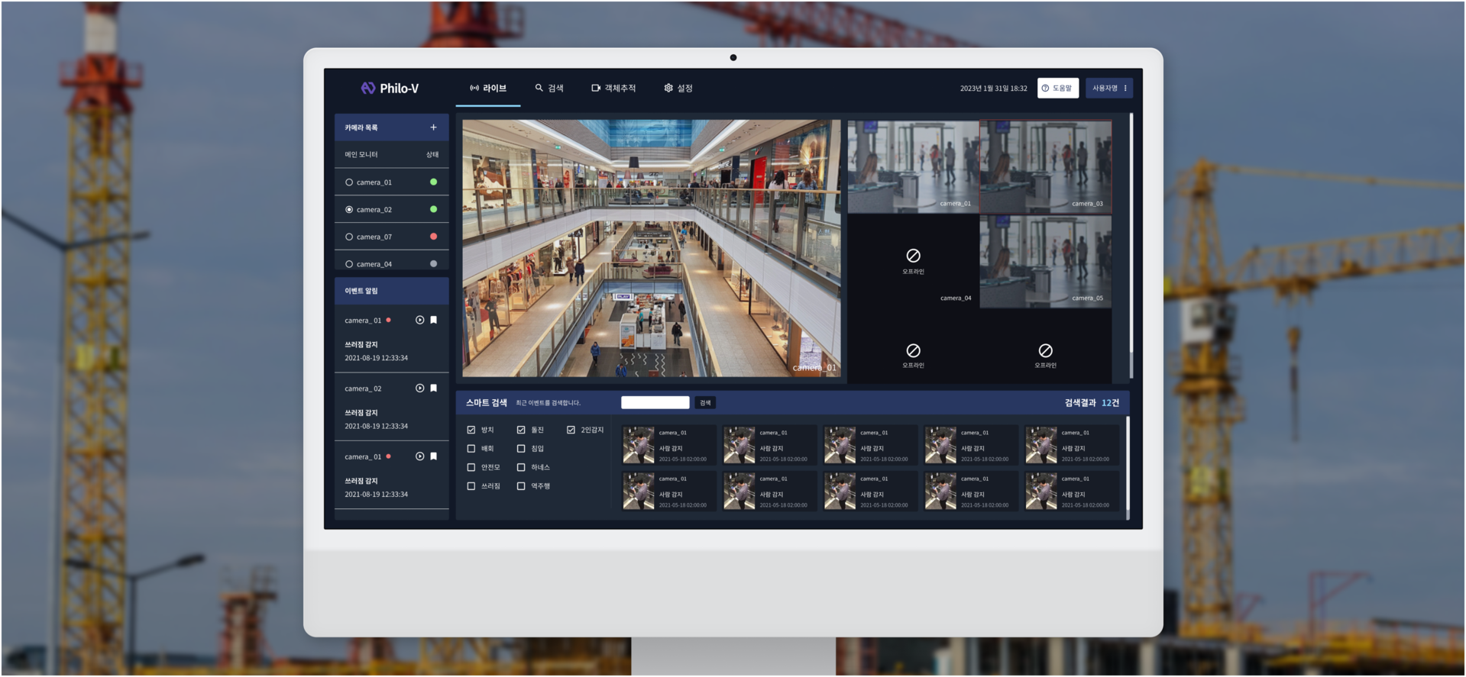Click the offline icon in camera_04 tile

click(x=913, y=256)
